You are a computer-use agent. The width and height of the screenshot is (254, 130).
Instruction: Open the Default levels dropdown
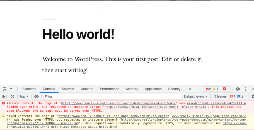(196, 96)
